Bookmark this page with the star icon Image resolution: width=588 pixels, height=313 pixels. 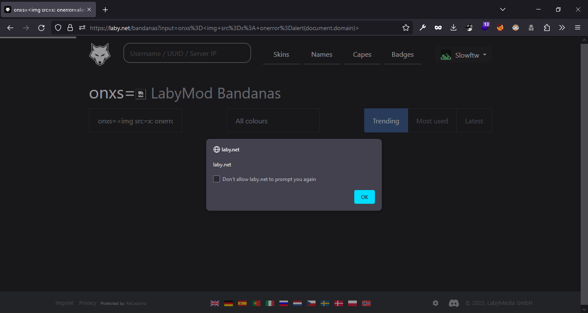[406, 28]
